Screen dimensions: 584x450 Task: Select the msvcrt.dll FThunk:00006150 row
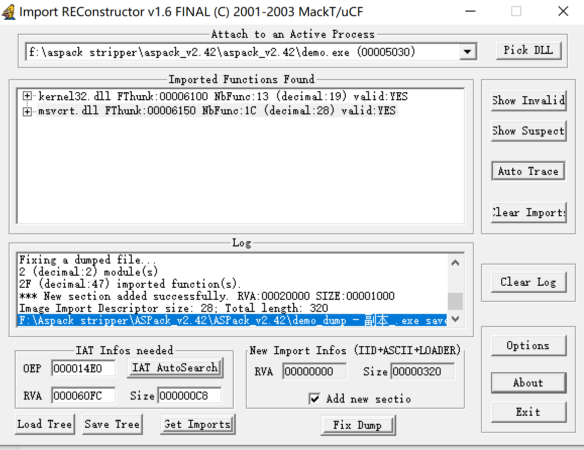coord(217,111)
